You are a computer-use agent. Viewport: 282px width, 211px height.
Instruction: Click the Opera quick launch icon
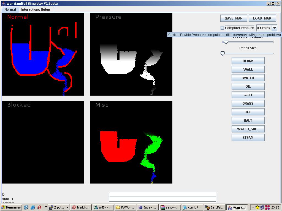pos(39,207)
